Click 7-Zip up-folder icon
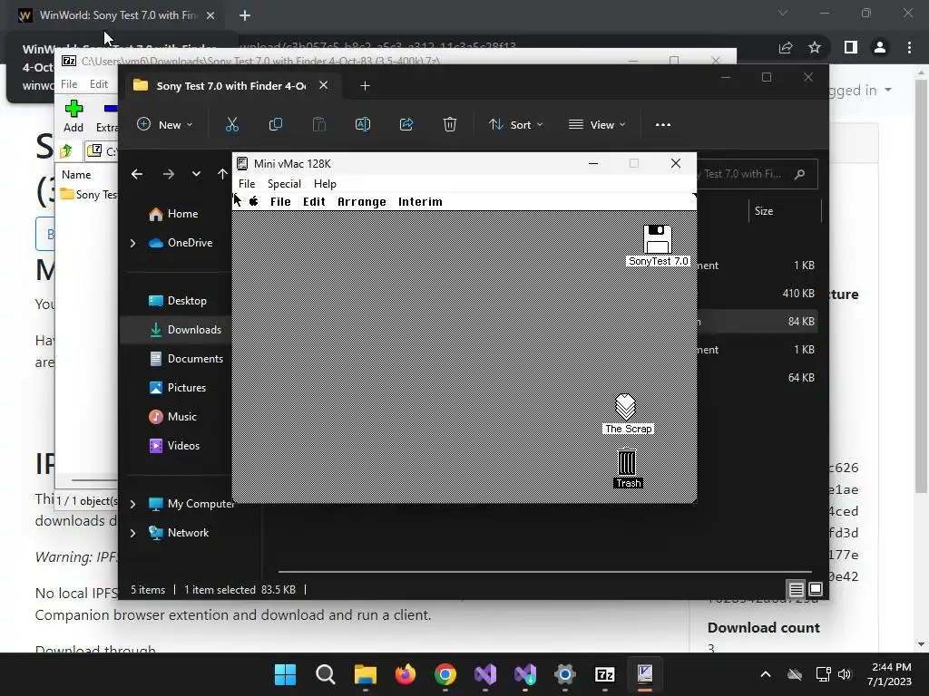 pyautogui.click(x=65, y=151)
